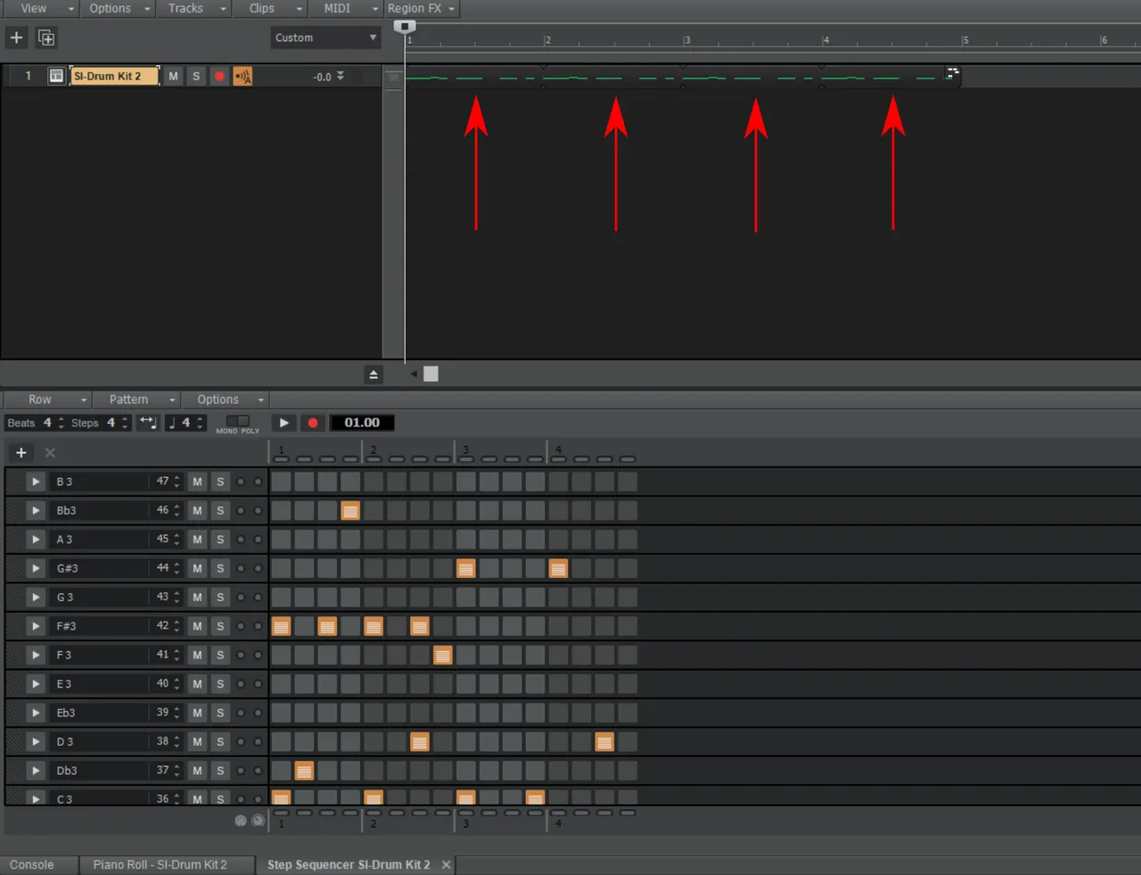1141x875 pixels.
Task: Open the step sequencer Options dropdown
Action: click(x=225, y=400)
